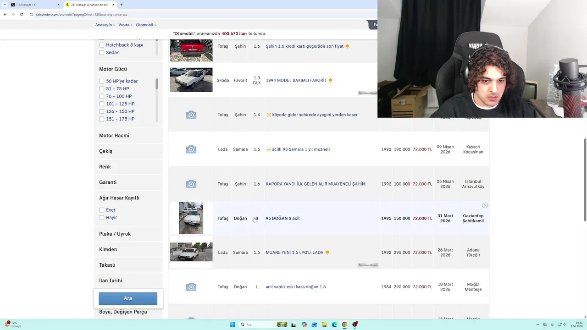Screen dimensions: 587x330
Task: Open the Copilot icon in taskbar
Action: pyautogui.click(x=304, y=324)
